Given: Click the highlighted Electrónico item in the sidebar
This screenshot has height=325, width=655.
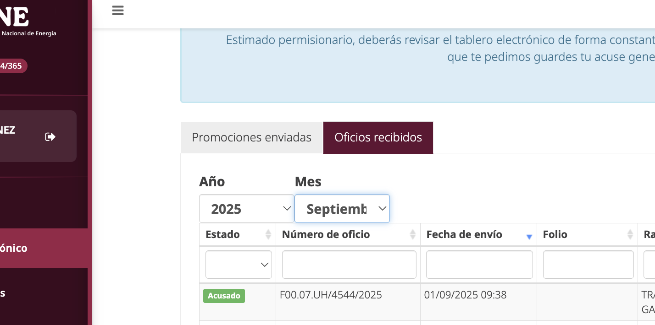Looking at the screenshot, I should pyautogui.click(x=32, y=248).
